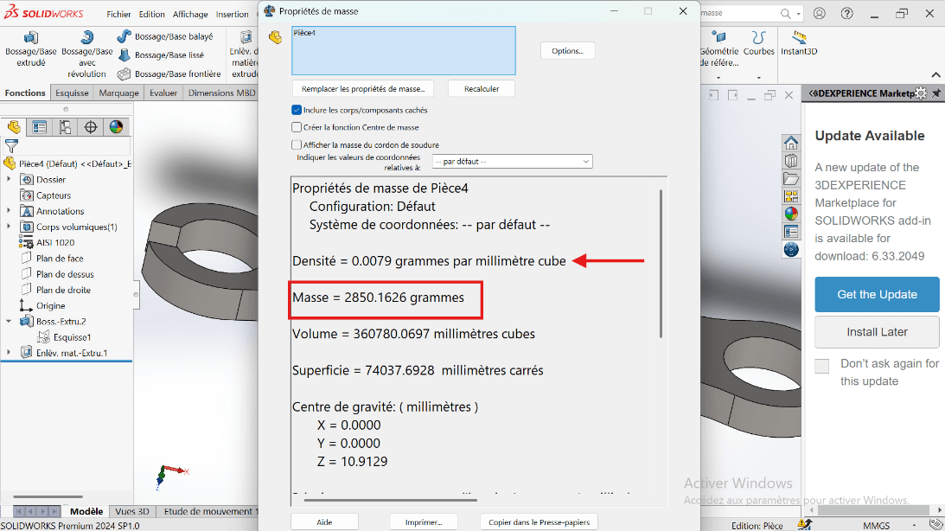Viewport: 945px width, 531px height.
Task: Open the Appearances sphere icon in task pane
Action: pos(790,214)
